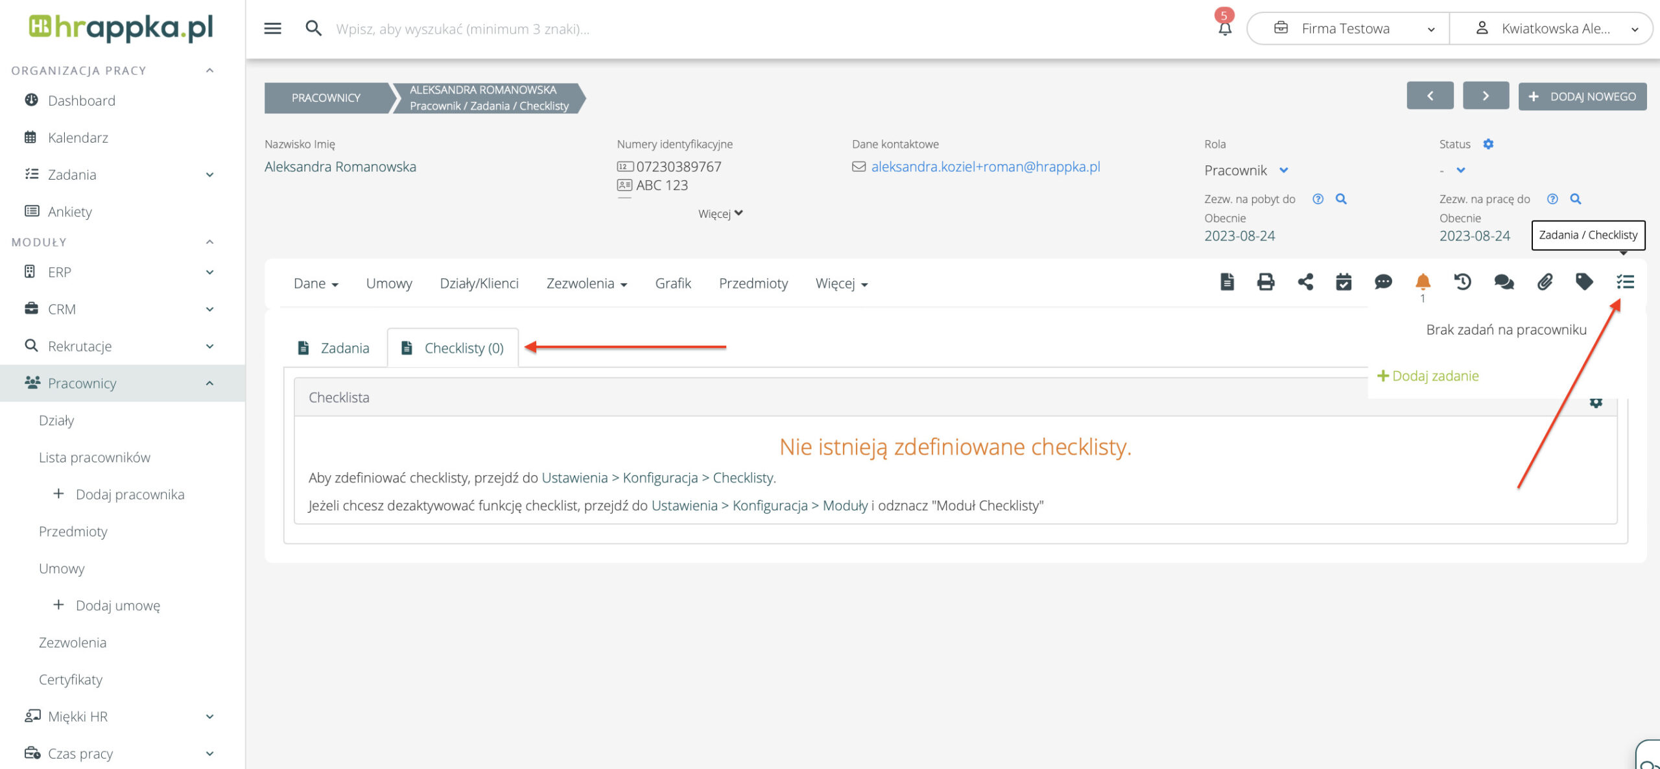The width and height of the screenshot is (1660, 769).
Task: Click the tag icon in toolbar
Action: tap(1584, 282)
